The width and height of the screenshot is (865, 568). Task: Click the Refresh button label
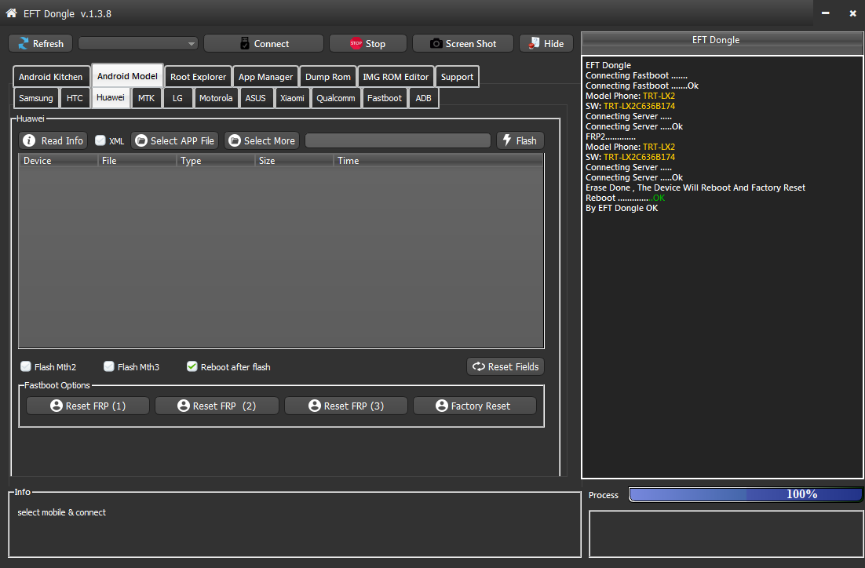pyautogui.click(x=48, y=44)
